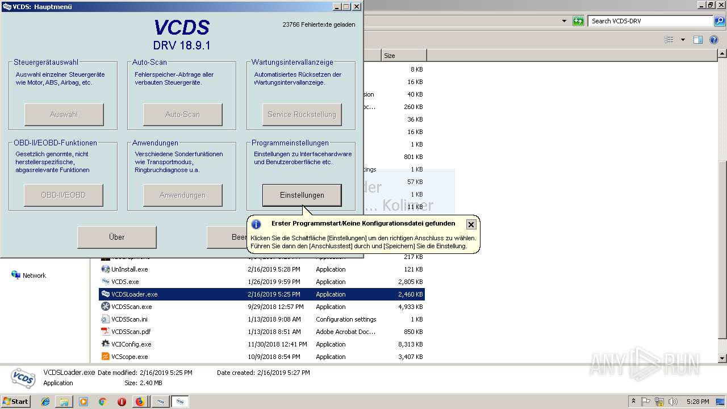727x409 pixels.
Task: Select the VCDSScan.exe file name
Action: (132, 307)
